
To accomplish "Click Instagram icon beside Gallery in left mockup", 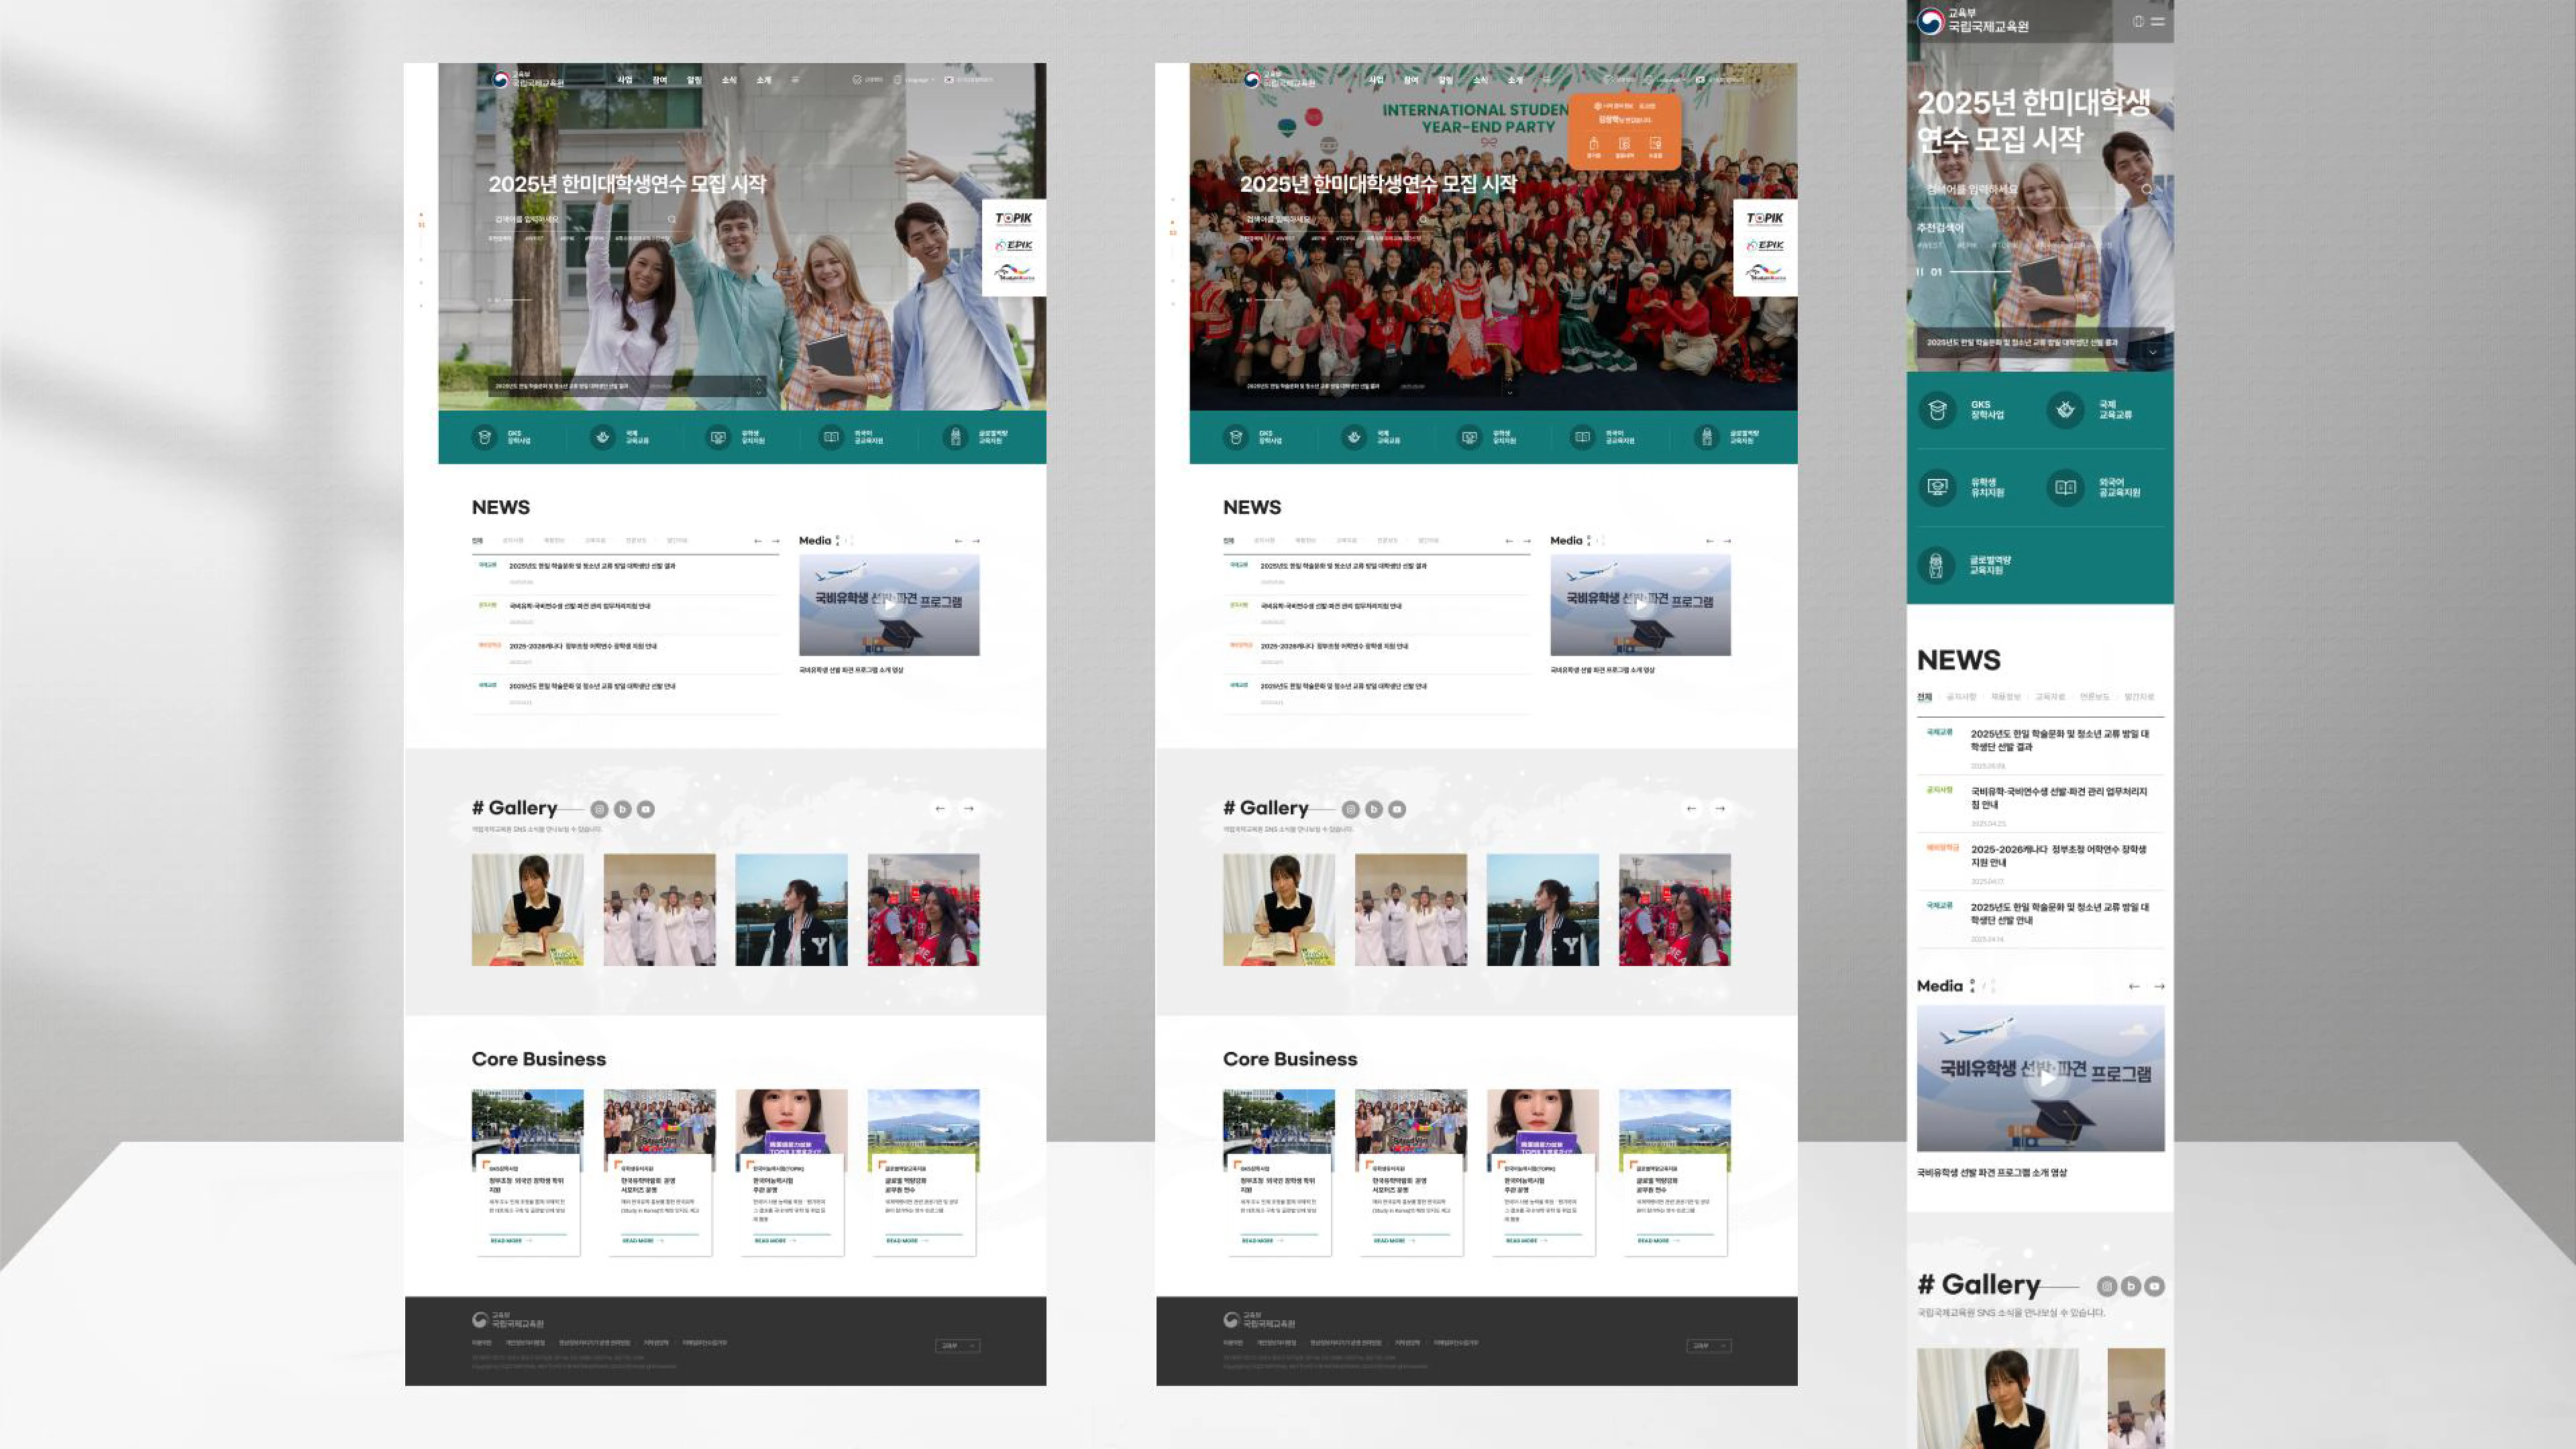I will click(x=599, y=809).
